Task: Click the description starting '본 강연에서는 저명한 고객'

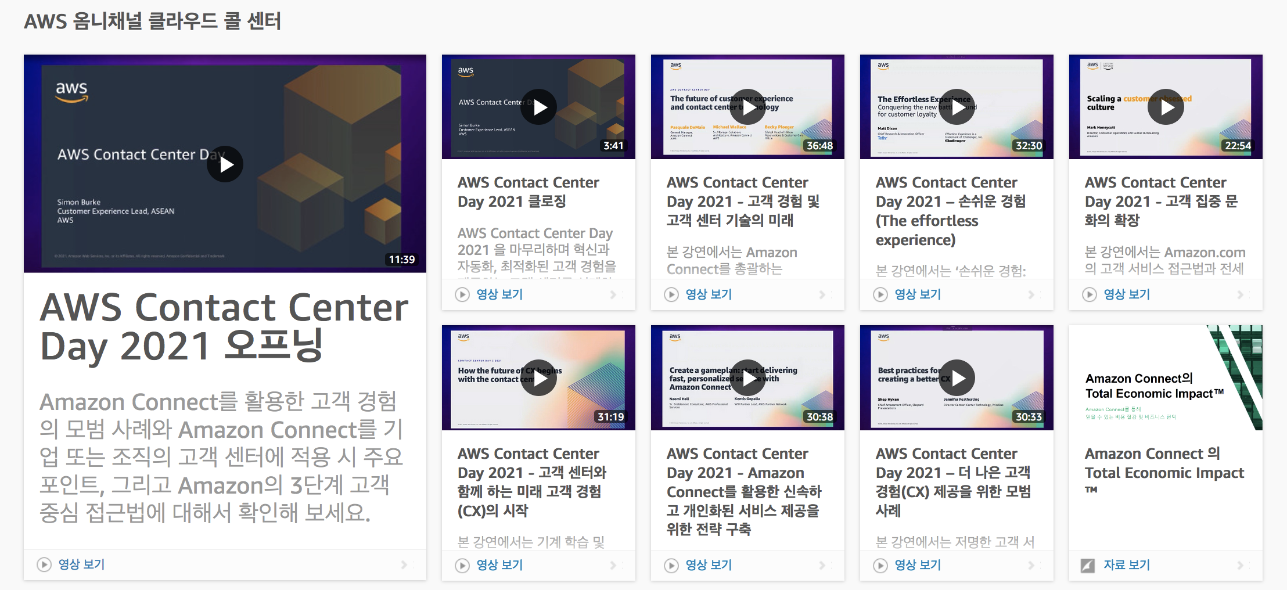Action: tap(955, 542)
